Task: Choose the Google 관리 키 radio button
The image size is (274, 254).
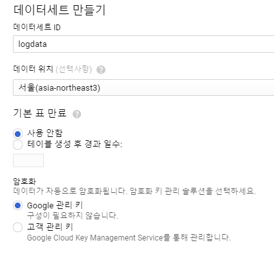Action: (x=17, y=206)
